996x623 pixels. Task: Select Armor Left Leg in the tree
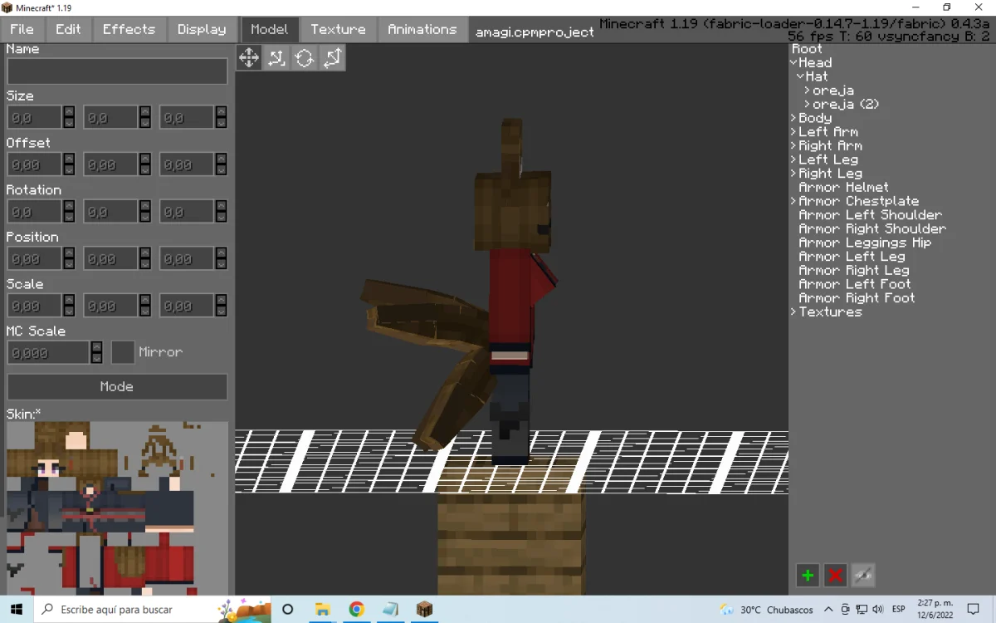pyautogui.click(x=852, y=257)
